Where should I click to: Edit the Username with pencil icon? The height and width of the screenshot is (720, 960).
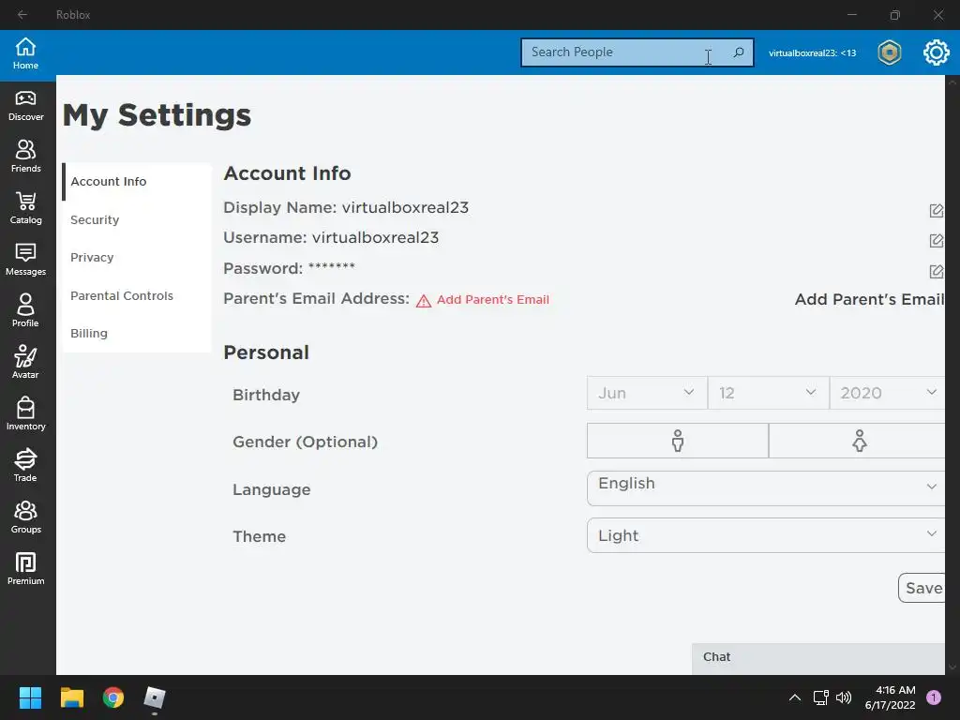[937, 241]
